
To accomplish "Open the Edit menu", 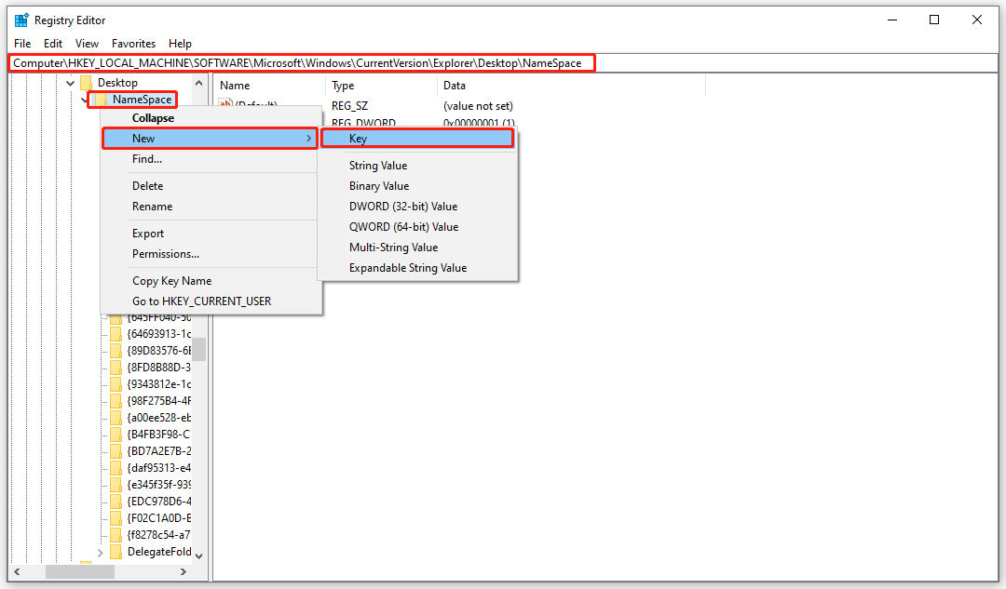I will click(53, 44).
